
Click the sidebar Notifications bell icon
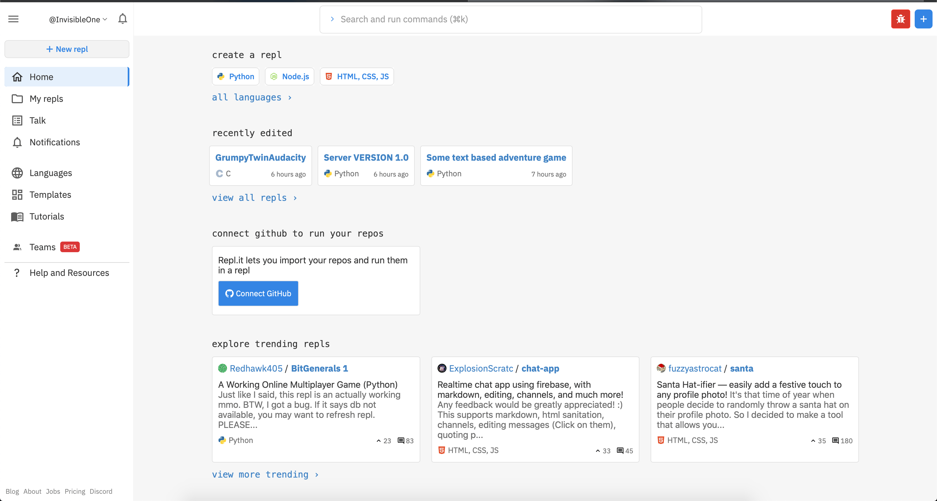[17, 142]
